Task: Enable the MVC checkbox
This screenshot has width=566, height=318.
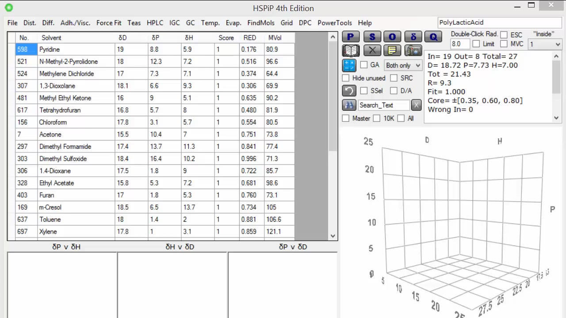Action: coord(504,44)
